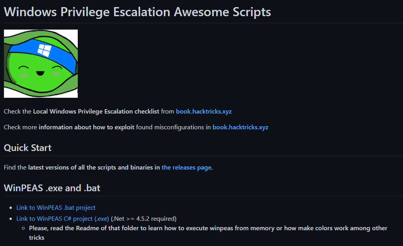This screenshot has width=403, height=246.
Task: Open Link to WinPEAS C# project (.exe)
Action: pyautogui.click(x=62, y=218)
